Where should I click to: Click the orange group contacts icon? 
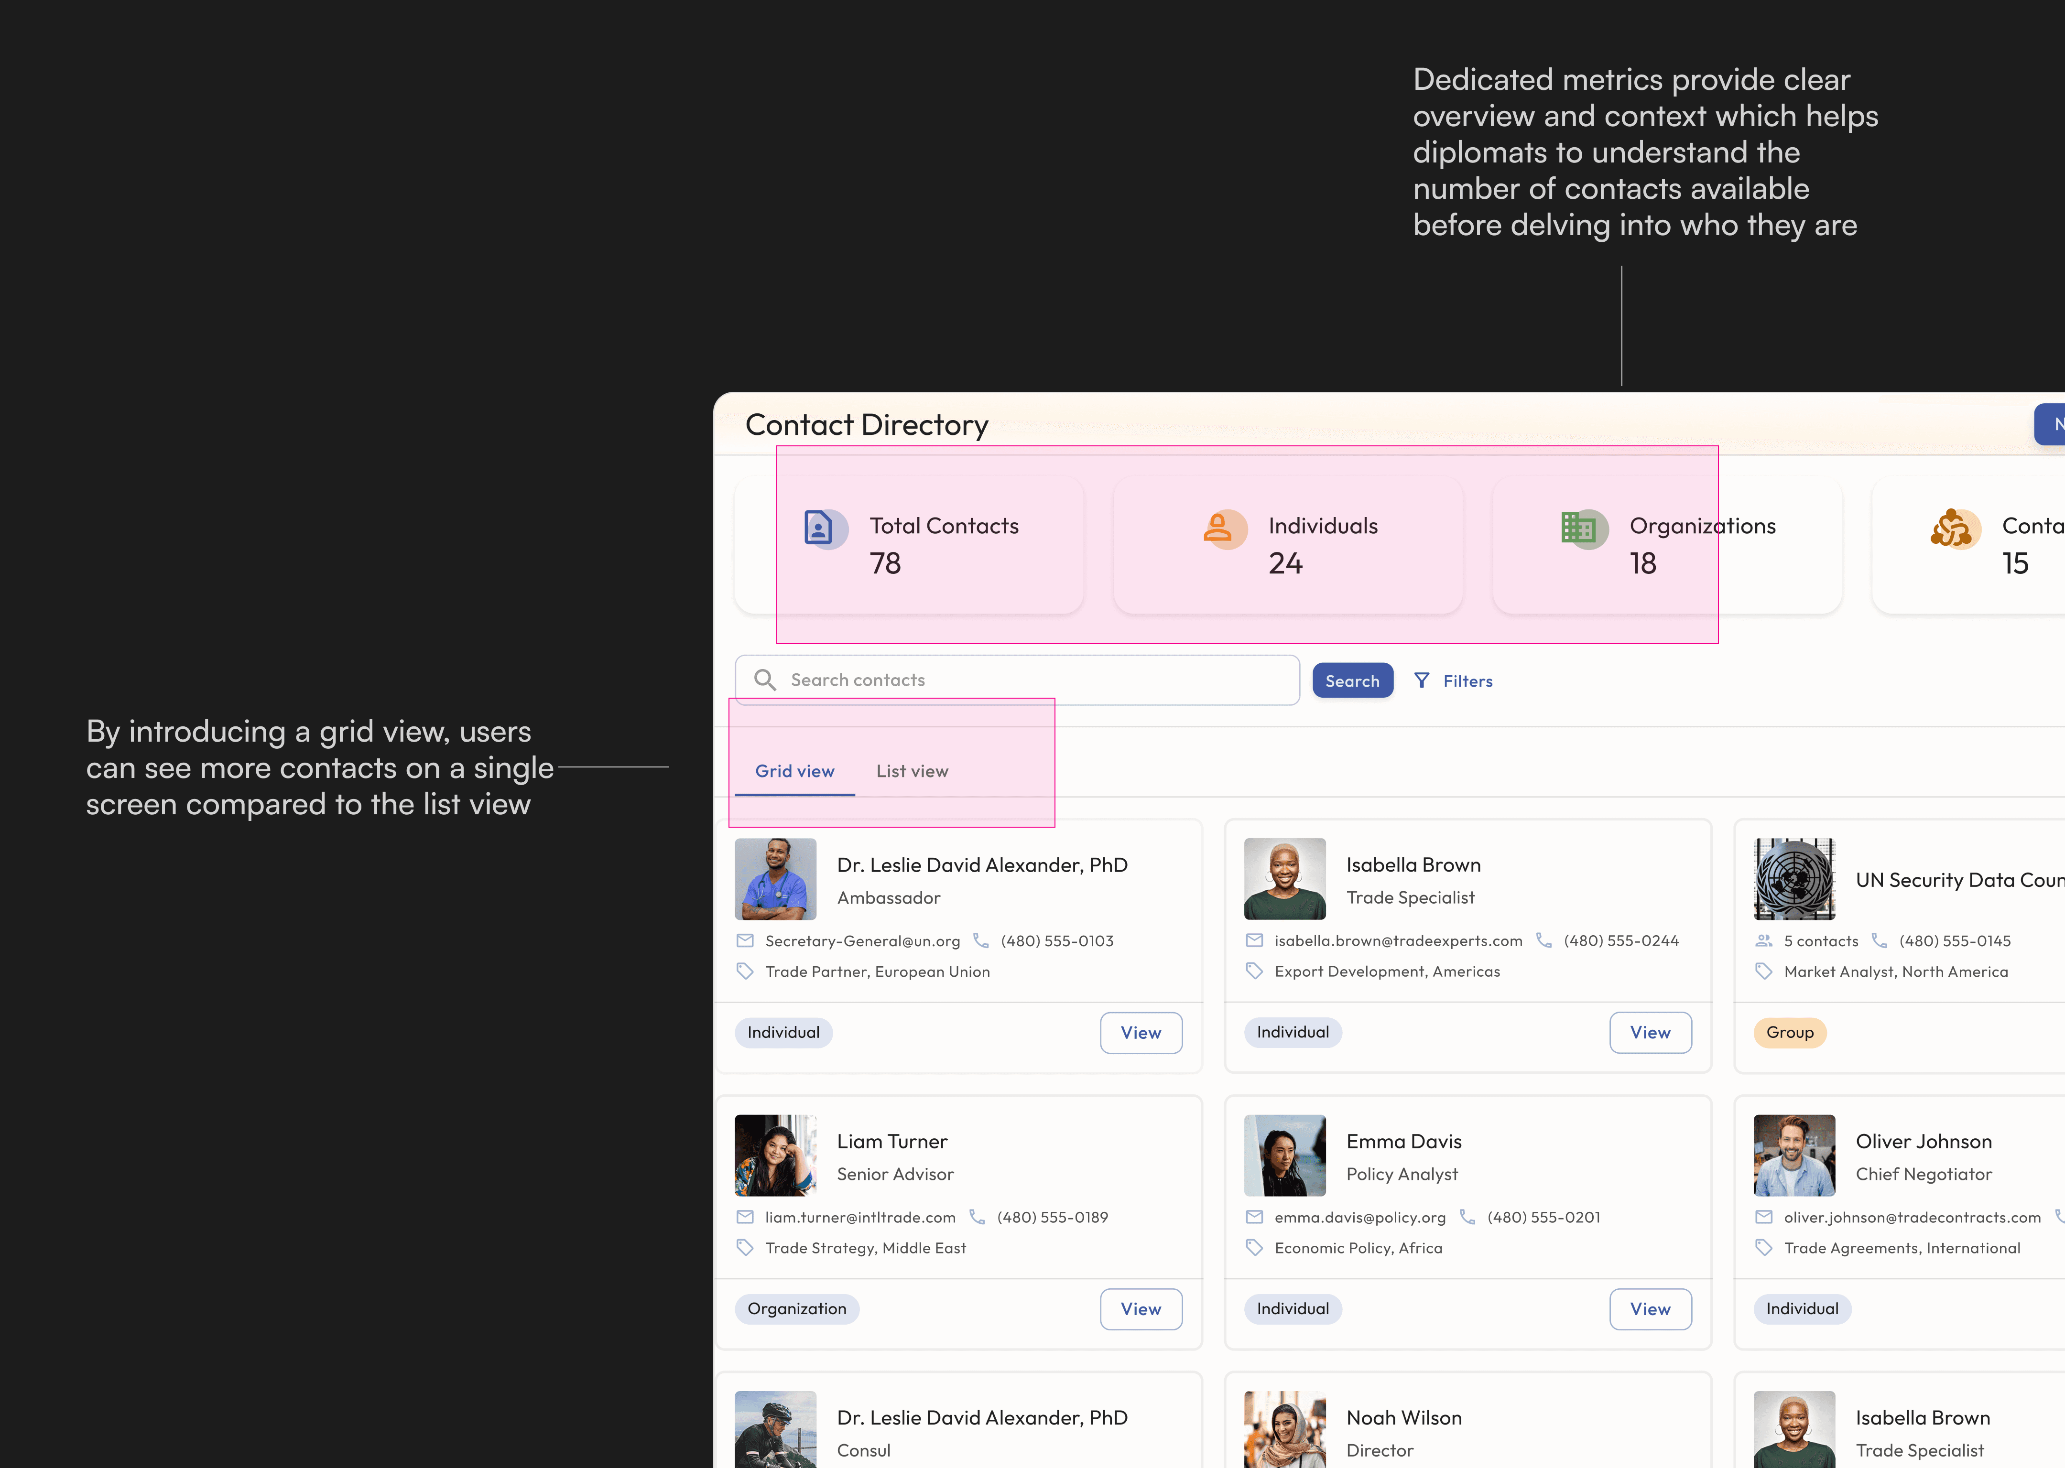(x=1952, y=529)
